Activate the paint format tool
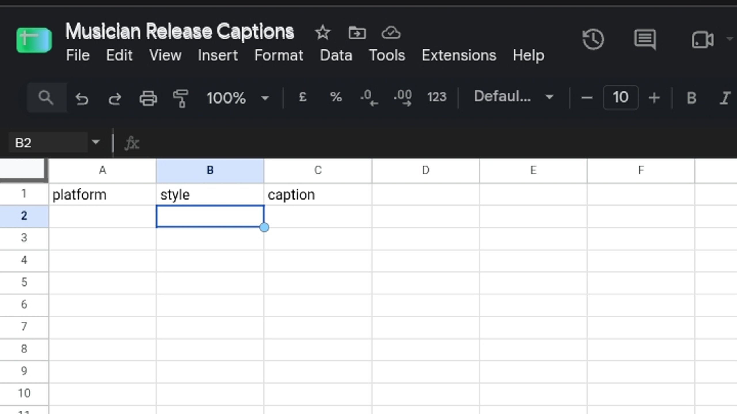 181,98
